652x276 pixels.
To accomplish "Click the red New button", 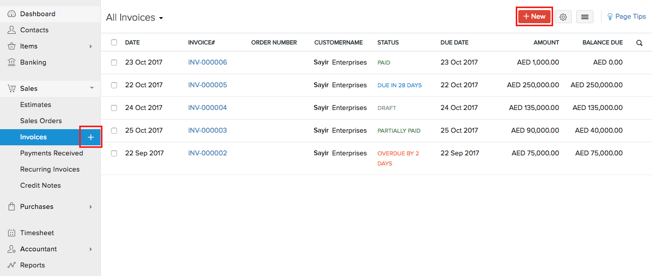I will [x=534, y=17].
